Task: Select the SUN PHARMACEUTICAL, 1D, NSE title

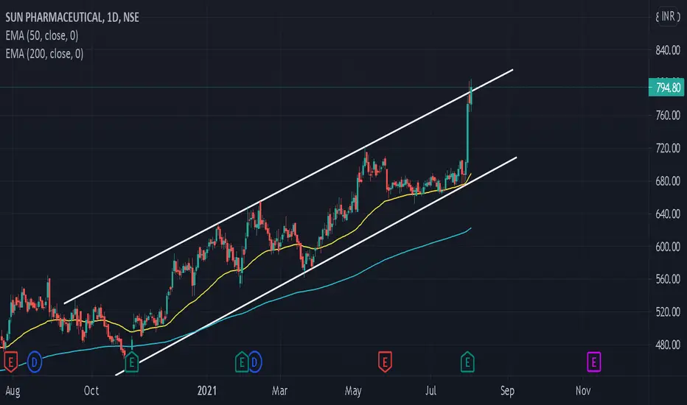Action: (x=72, y=17)
